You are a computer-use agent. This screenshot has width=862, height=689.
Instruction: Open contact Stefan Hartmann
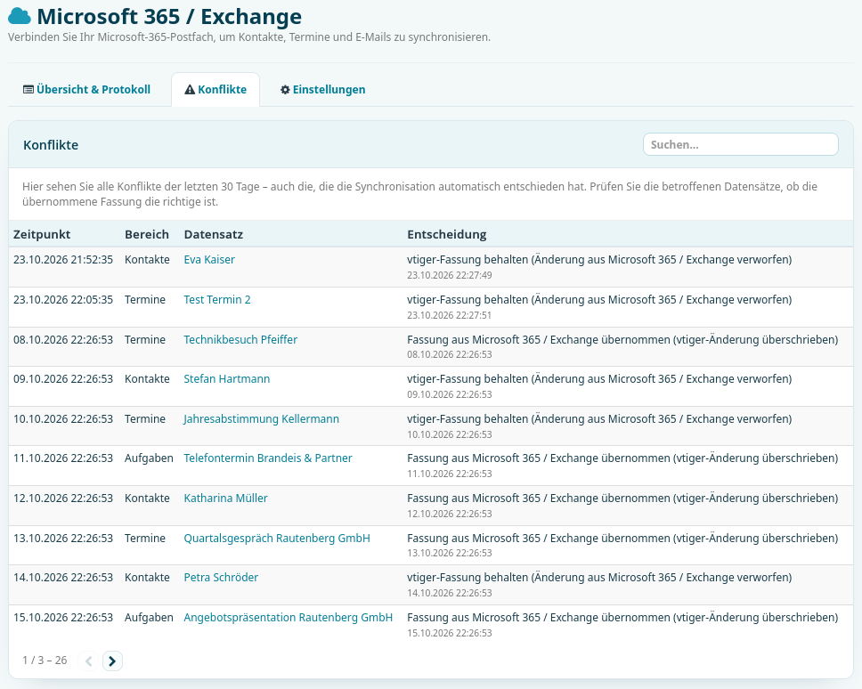click(226, 378)
